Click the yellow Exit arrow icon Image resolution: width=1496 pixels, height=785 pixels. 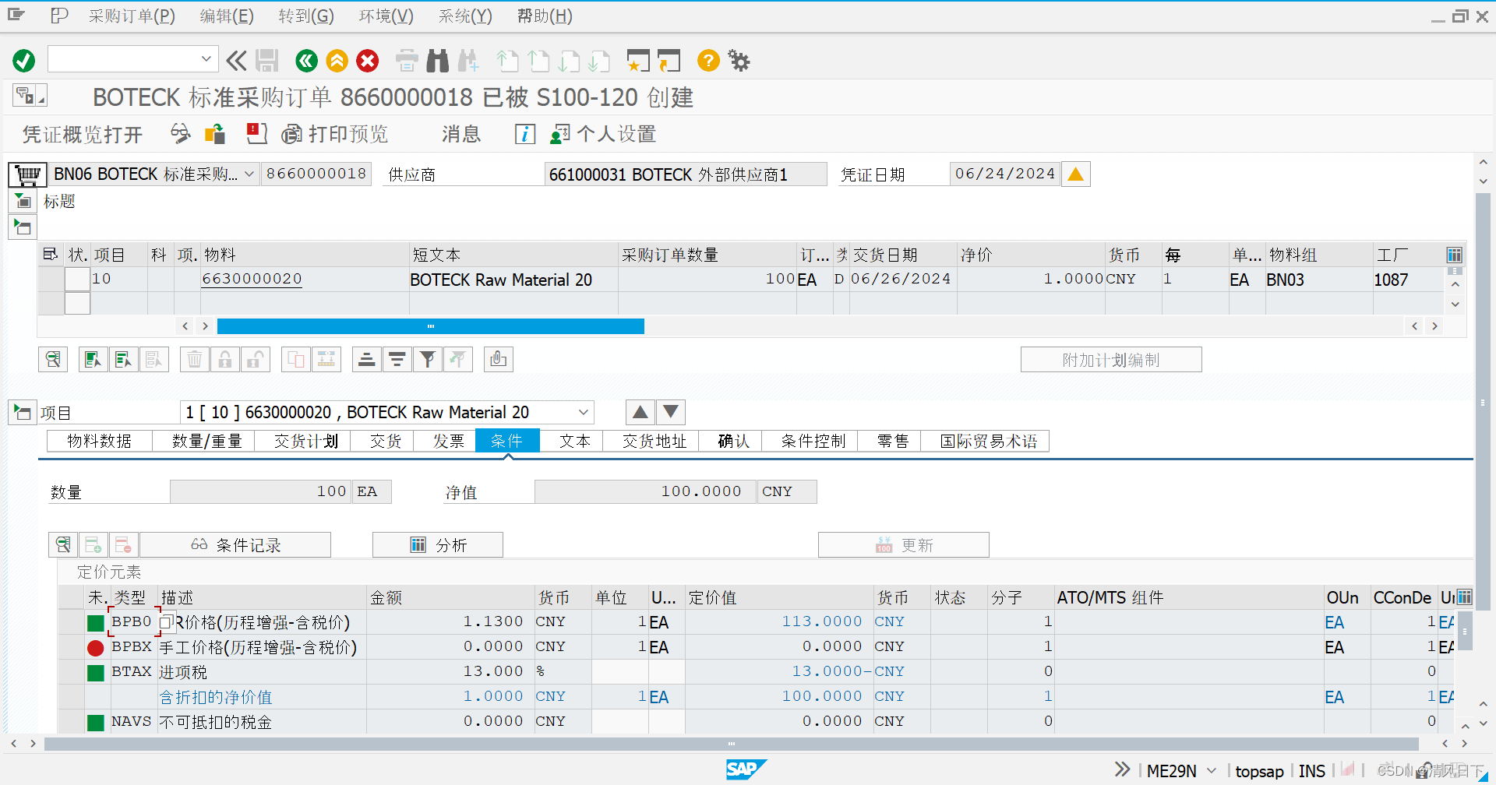click(x=337, y=61)
